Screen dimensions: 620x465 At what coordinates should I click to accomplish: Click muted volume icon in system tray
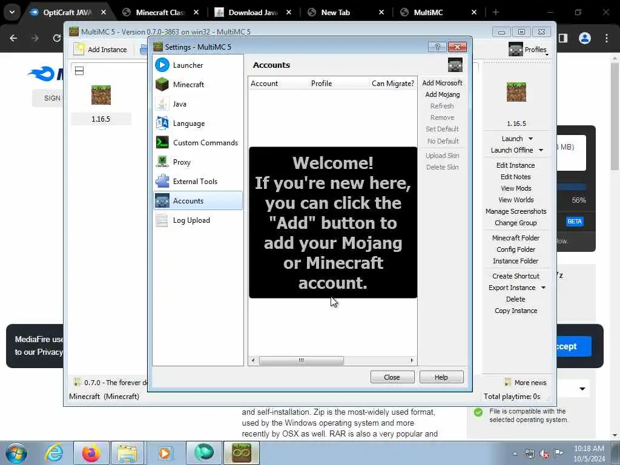(x=544, y=453)
